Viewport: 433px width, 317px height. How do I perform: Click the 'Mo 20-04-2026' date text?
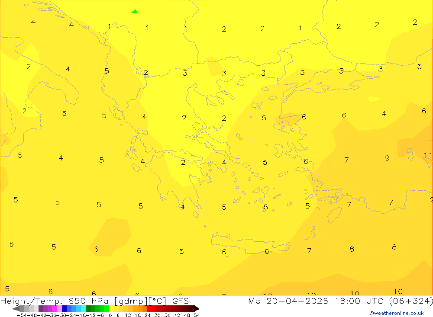click(x=288, y=301)
